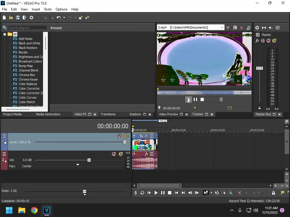Open the Tools menu
This screenshot has width=290, height=217.
tap(48, 9)
